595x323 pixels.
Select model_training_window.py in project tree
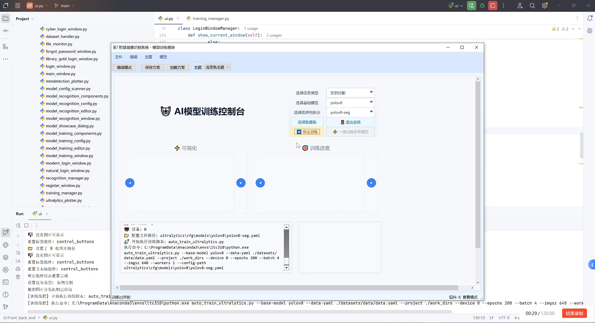pos(69,156)
